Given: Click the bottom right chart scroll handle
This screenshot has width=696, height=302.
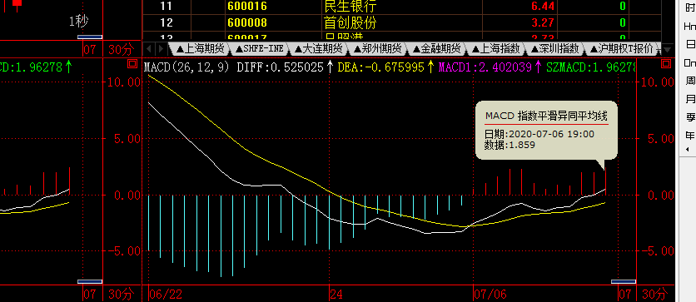Looking at the screenshot, I should pos(624,281).
